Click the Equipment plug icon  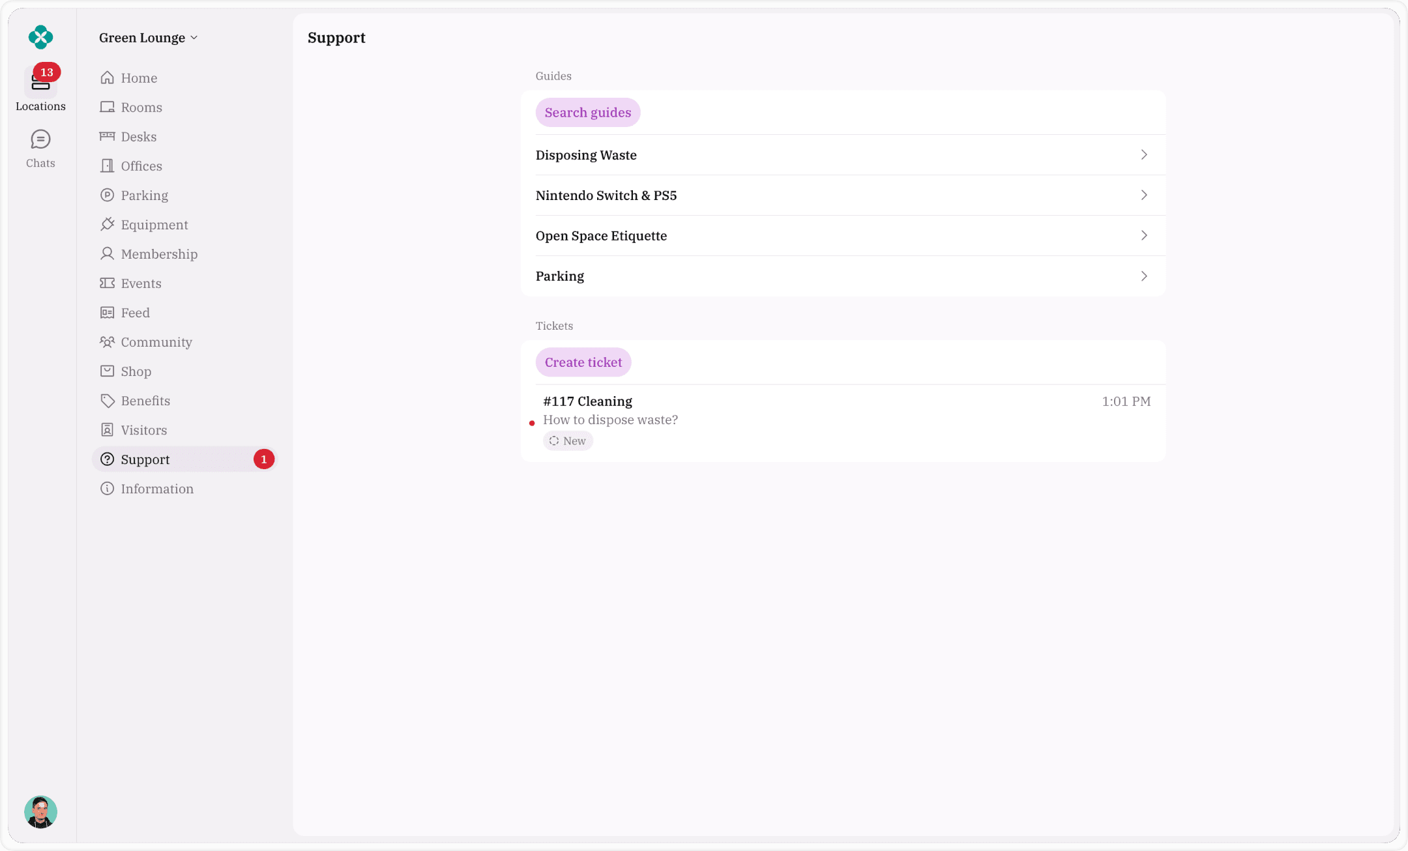107,224
